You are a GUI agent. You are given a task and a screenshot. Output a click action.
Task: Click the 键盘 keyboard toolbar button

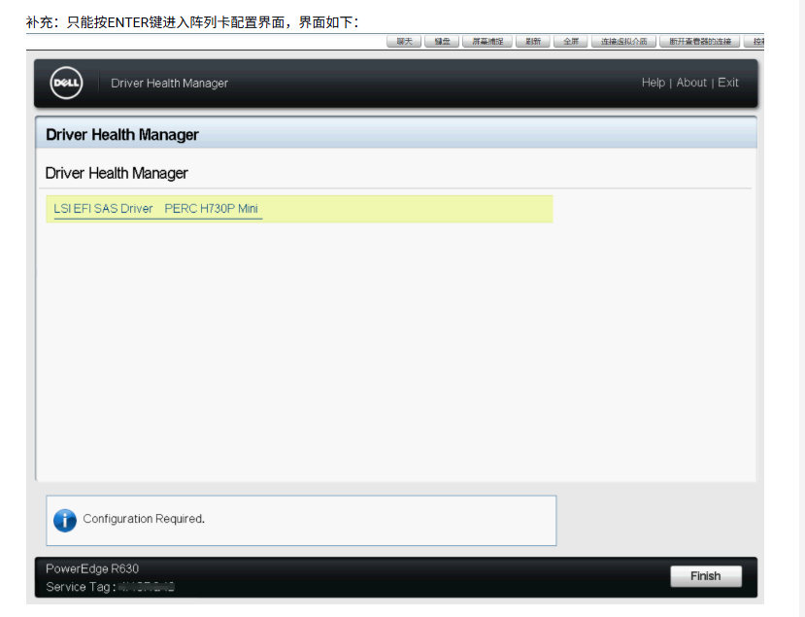(x=442, y=42)
